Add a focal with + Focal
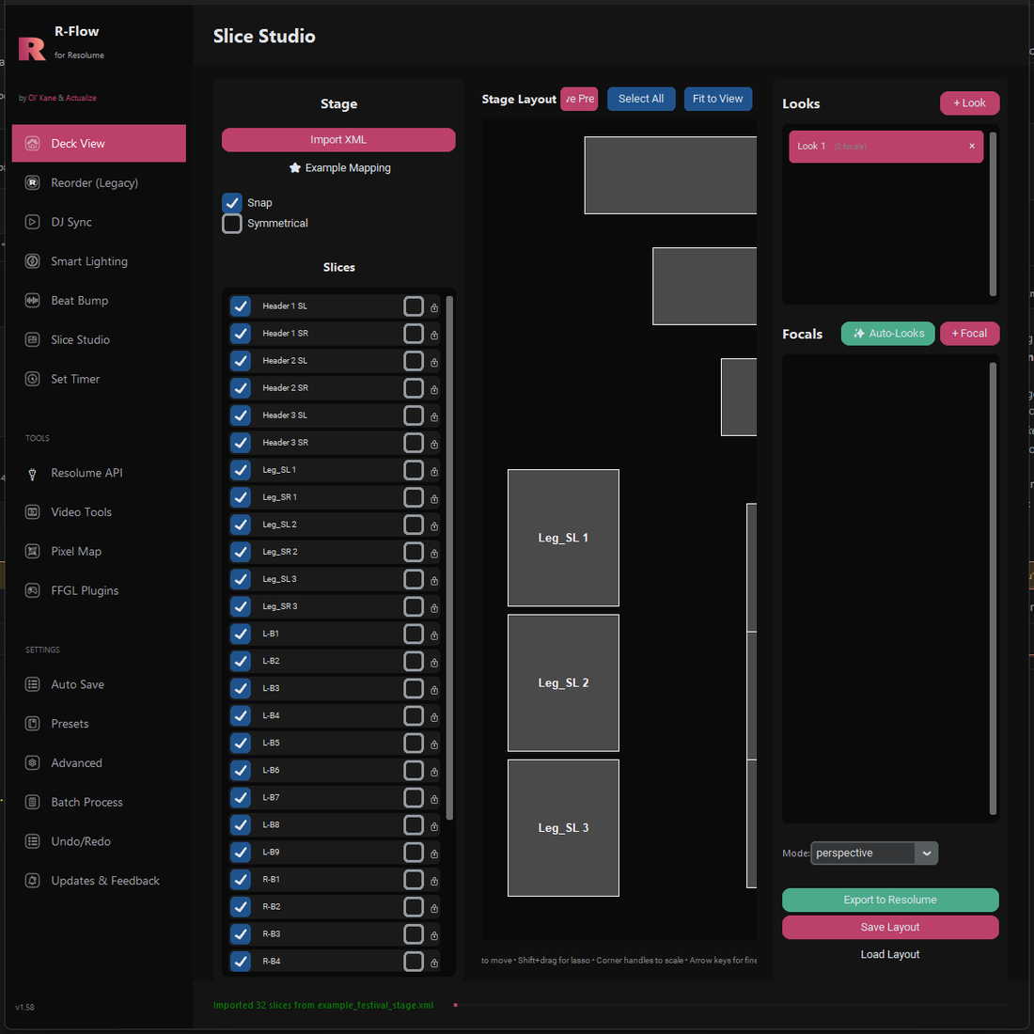The width and height of the screenshot is (1034, 1034). (x=969, y=333)
